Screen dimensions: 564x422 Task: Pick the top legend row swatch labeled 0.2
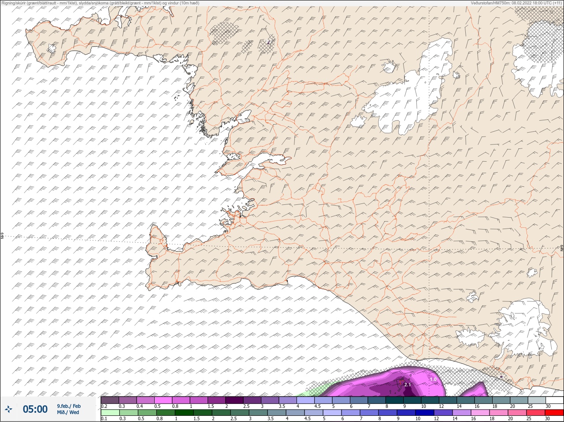[x=110, y=400]
